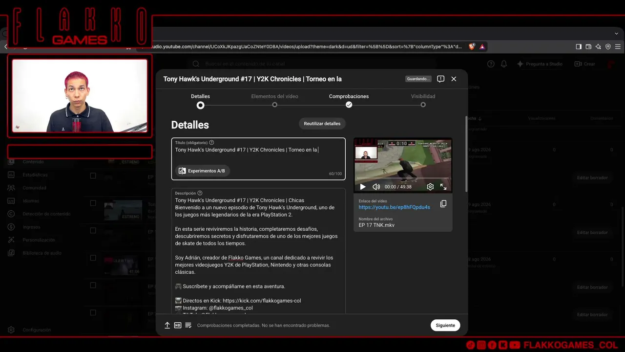The image size is (625, 352).
Task: Click the send feedback icon in the upload dialog
Action: (x=440, y=79)
